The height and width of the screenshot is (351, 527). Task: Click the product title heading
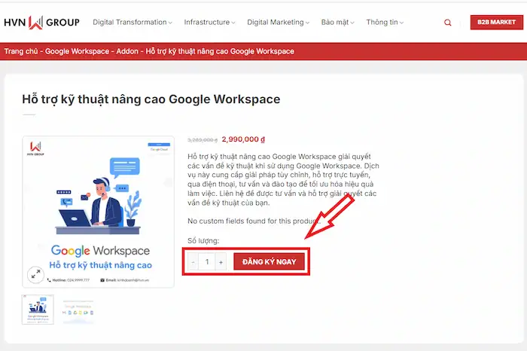pos(151,99)
